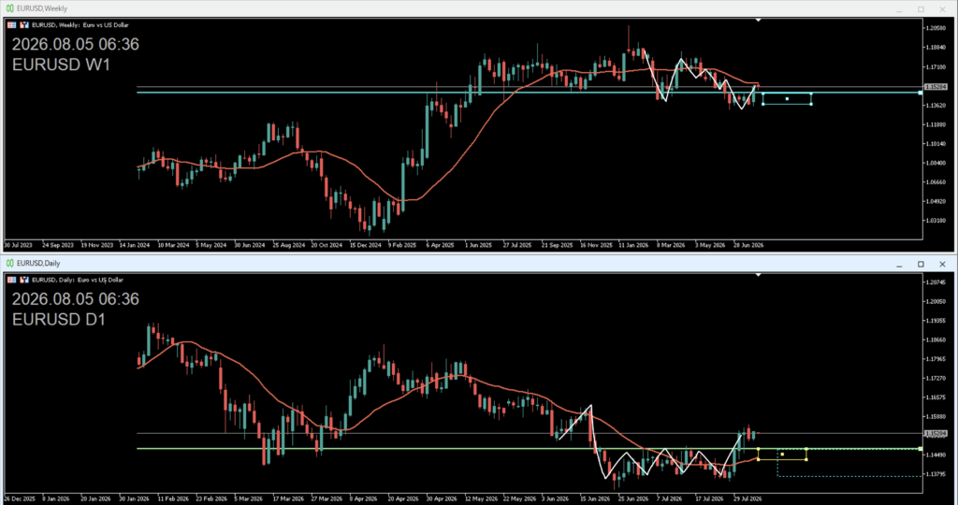Screen dimensions: 958x505
Task: Close the EURUSD,Weekly window
Action: coord(942,9)
